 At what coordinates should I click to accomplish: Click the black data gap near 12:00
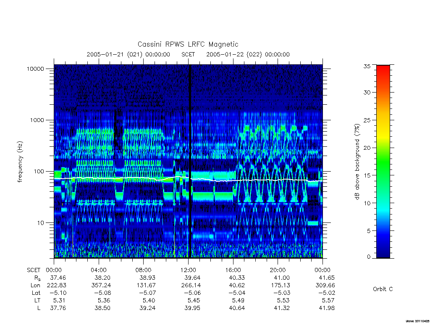point(189,161)
